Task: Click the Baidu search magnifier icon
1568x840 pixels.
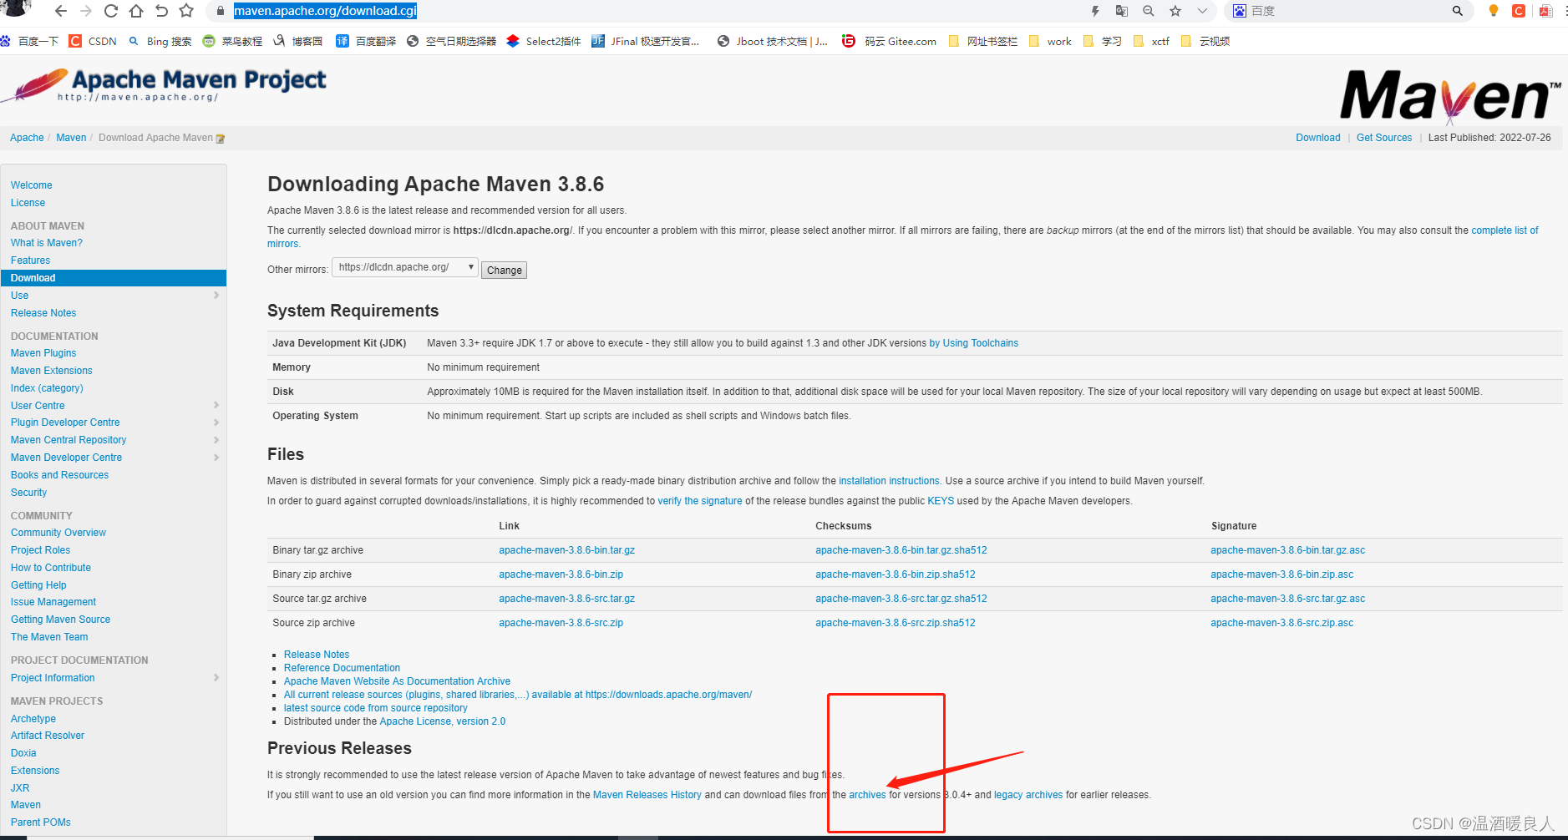Action: (x=1458, y=11)
